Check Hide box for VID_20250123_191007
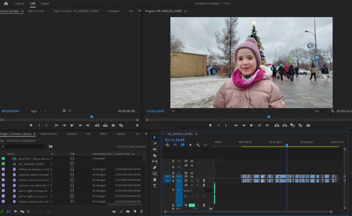The width and height of the screenshot is (352, 216). [72, 164]
